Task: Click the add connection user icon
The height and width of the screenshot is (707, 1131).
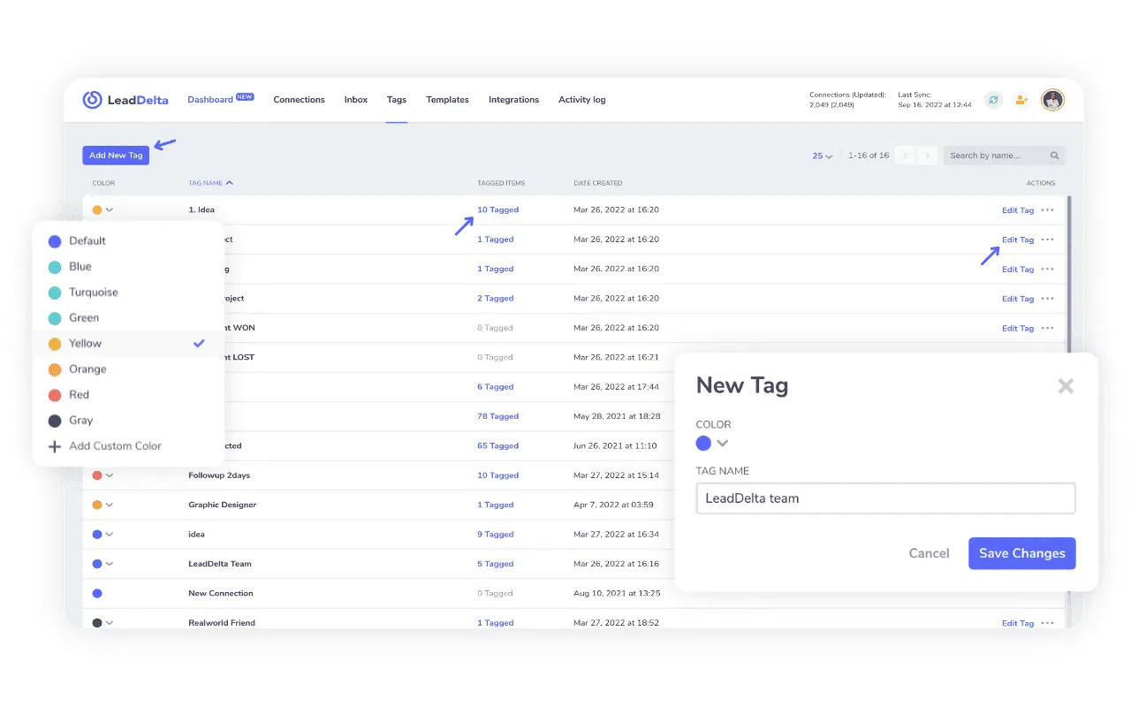Action: point(1021,100)
